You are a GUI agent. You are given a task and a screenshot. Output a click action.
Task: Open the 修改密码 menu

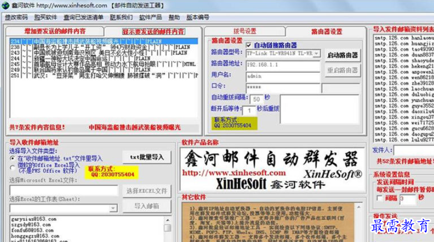tap(17, 18)
